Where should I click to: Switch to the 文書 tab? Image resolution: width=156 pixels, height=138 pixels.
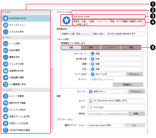coord(71,48)
